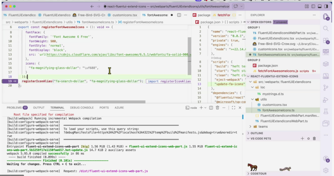The image size is (334, 176).
Task: Open the Search view in activity bar
Action: tap(325, 29)
